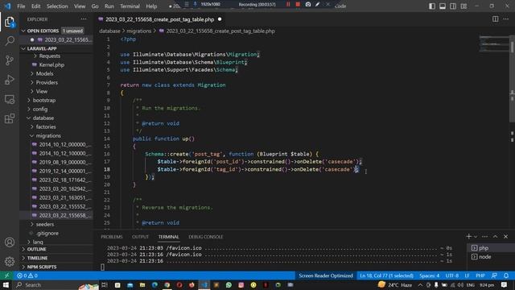515x290 pixels.
Task: Open the Terminal menu
Action: (130, 6)
